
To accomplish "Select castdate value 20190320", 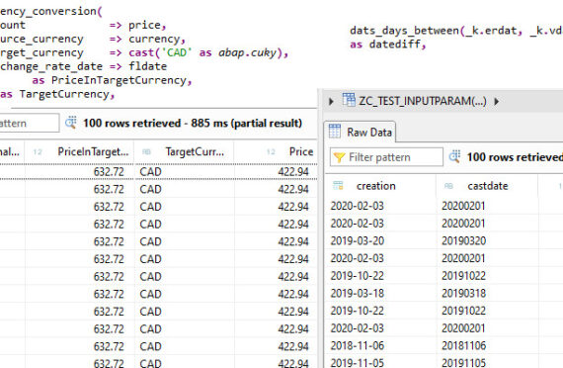I will click(x=463, y=240).
